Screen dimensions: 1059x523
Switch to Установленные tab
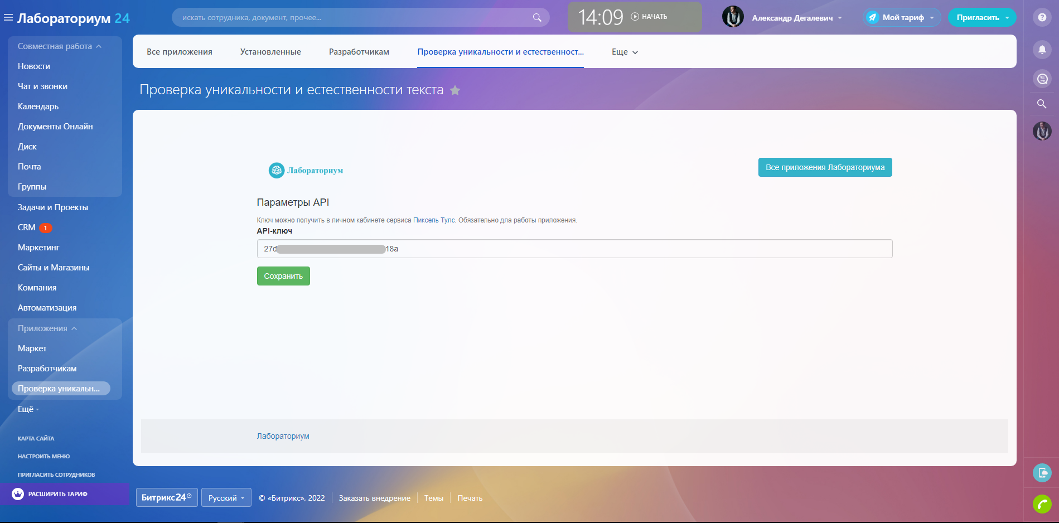[x=270, y=52]
